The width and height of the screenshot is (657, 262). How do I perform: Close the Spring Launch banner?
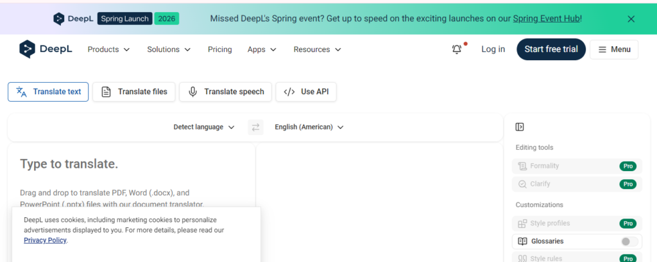click(x=631, y=19)
